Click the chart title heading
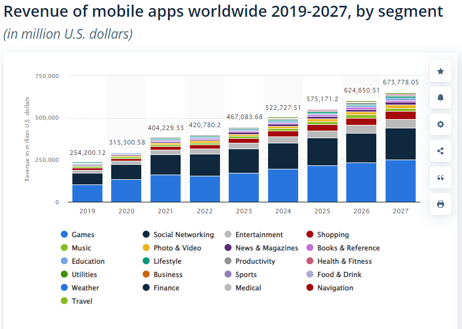 point(223,11)
